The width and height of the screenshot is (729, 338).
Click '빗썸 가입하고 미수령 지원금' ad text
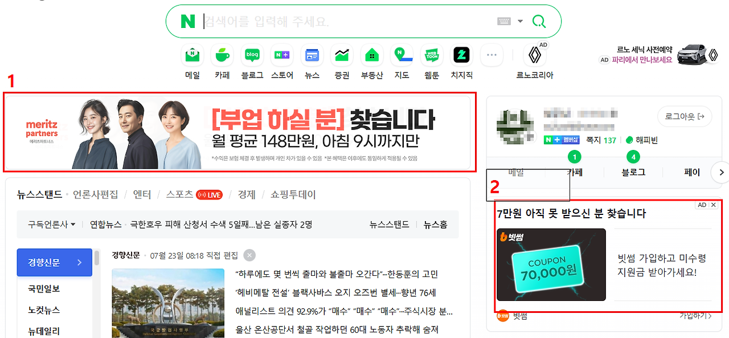[662, 265]
